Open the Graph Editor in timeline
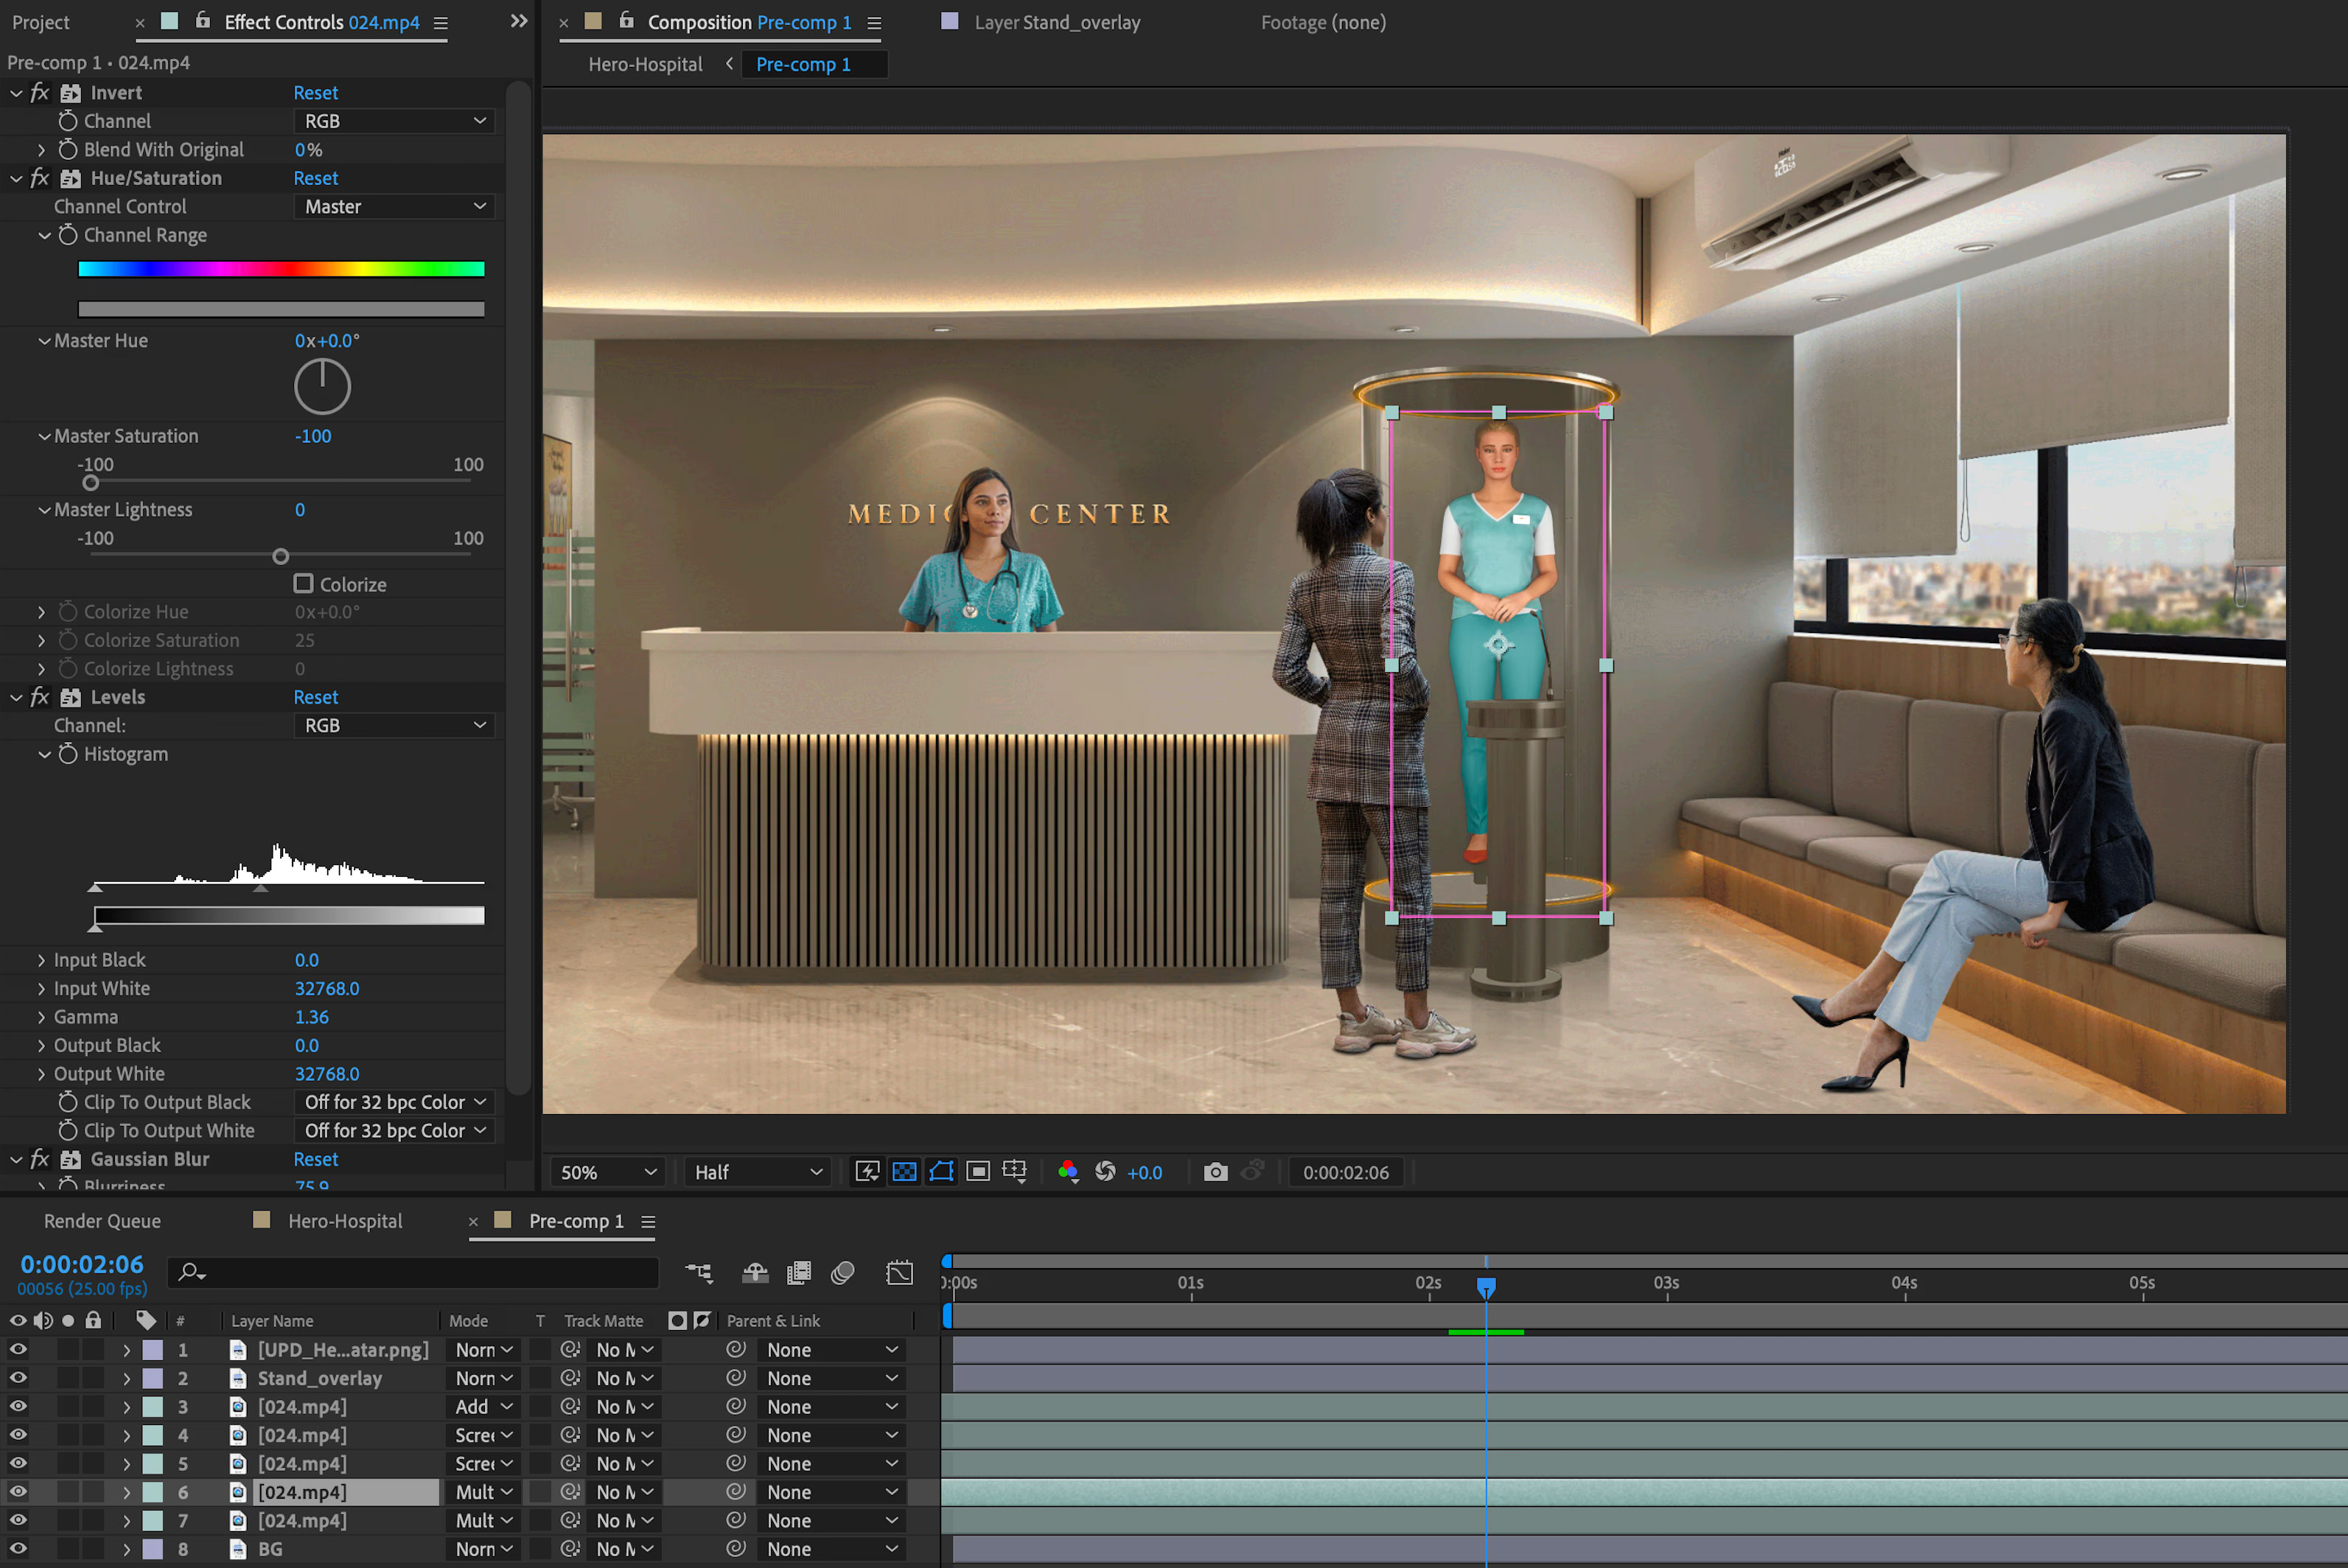Image resolution: width=2348 pixels, height=1568 pixels. (899, 1273)
